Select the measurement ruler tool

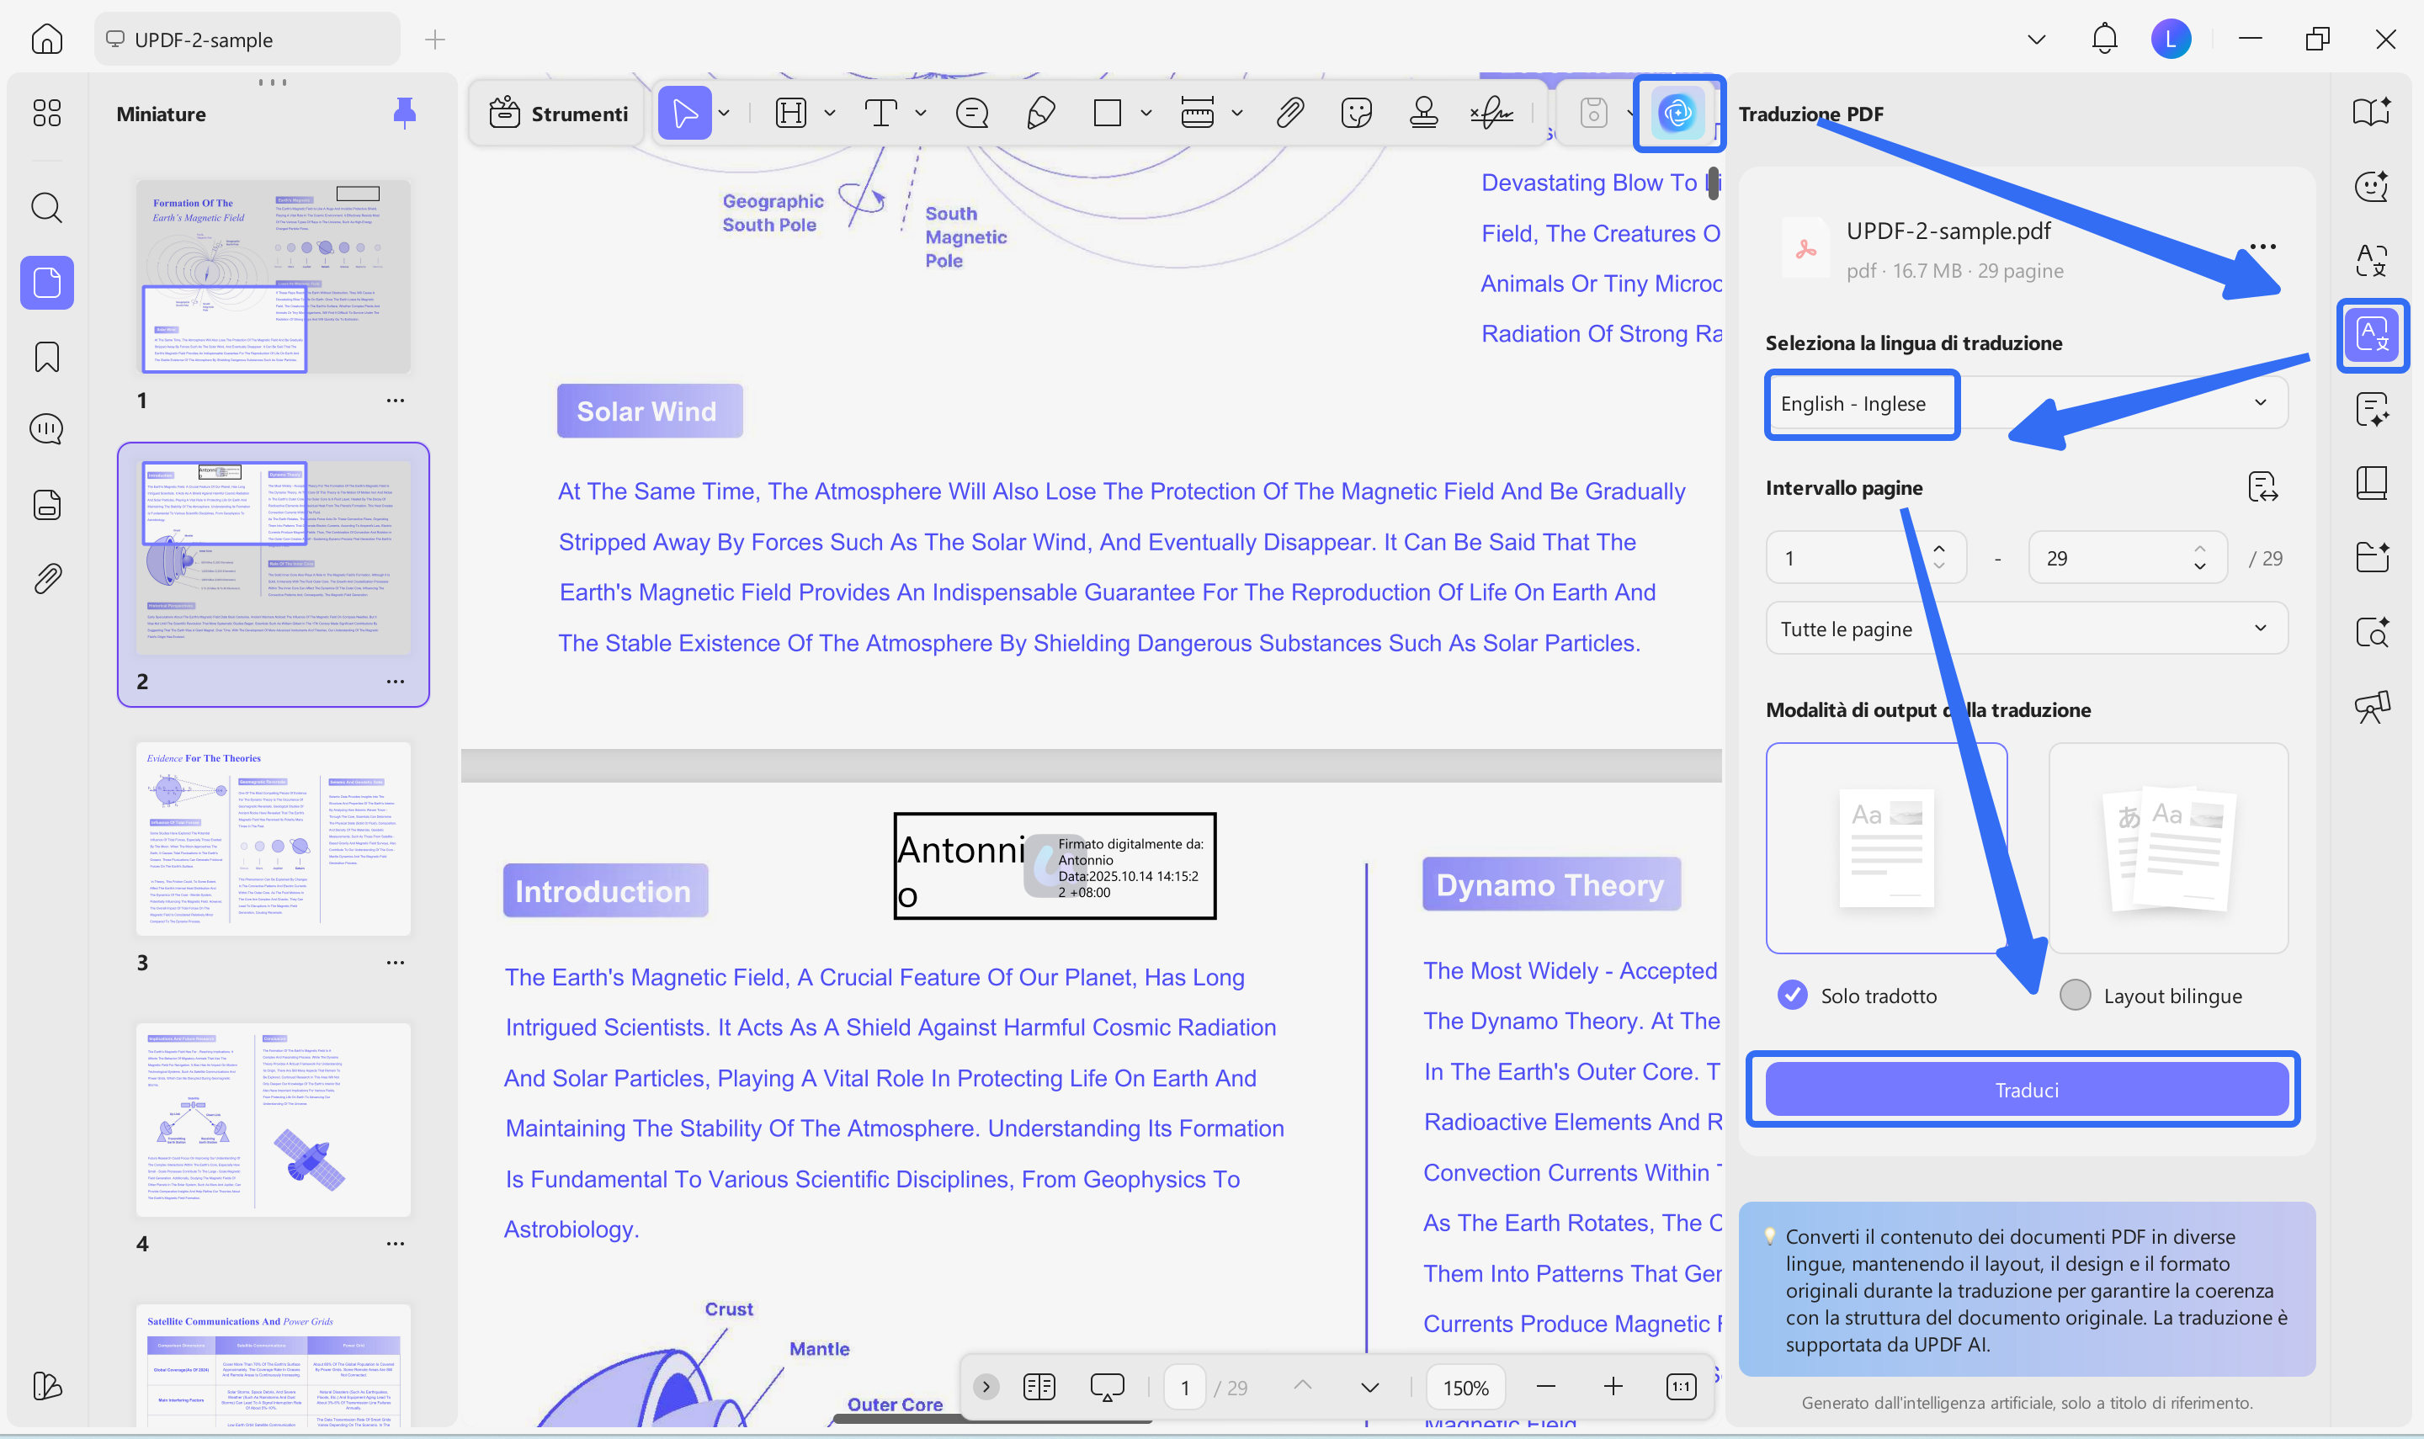pos(1197,114)
